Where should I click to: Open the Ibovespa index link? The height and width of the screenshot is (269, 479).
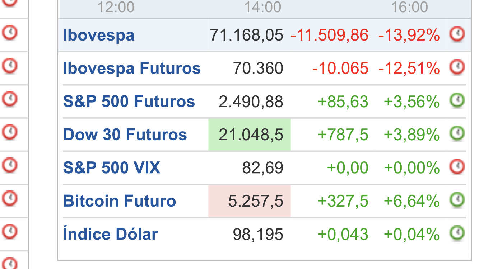pyautogui.click(x=99, y=35)
